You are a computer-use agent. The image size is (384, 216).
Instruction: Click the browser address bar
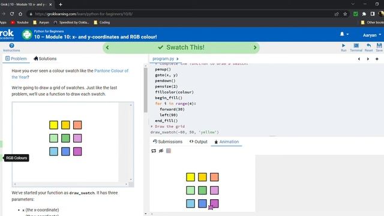point(181,14)
